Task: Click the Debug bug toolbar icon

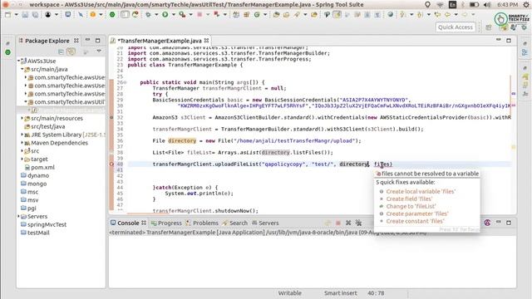Action: 148,15
